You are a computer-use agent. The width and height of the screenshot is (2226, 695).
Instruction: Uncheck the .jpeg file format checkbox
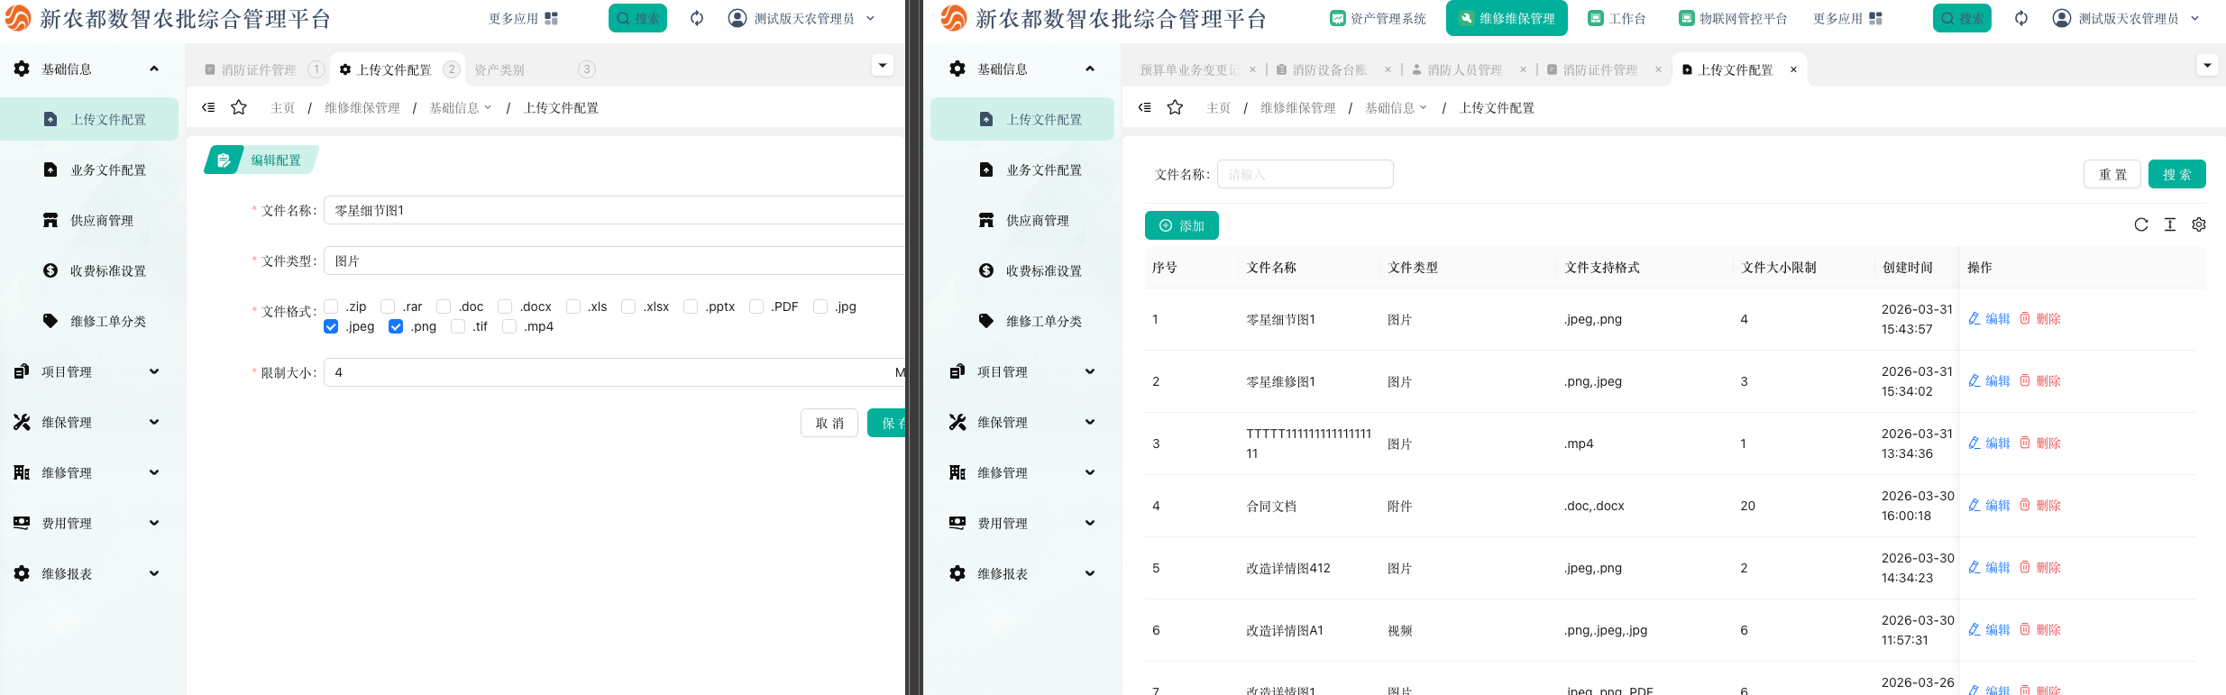[x=331, y=327]
